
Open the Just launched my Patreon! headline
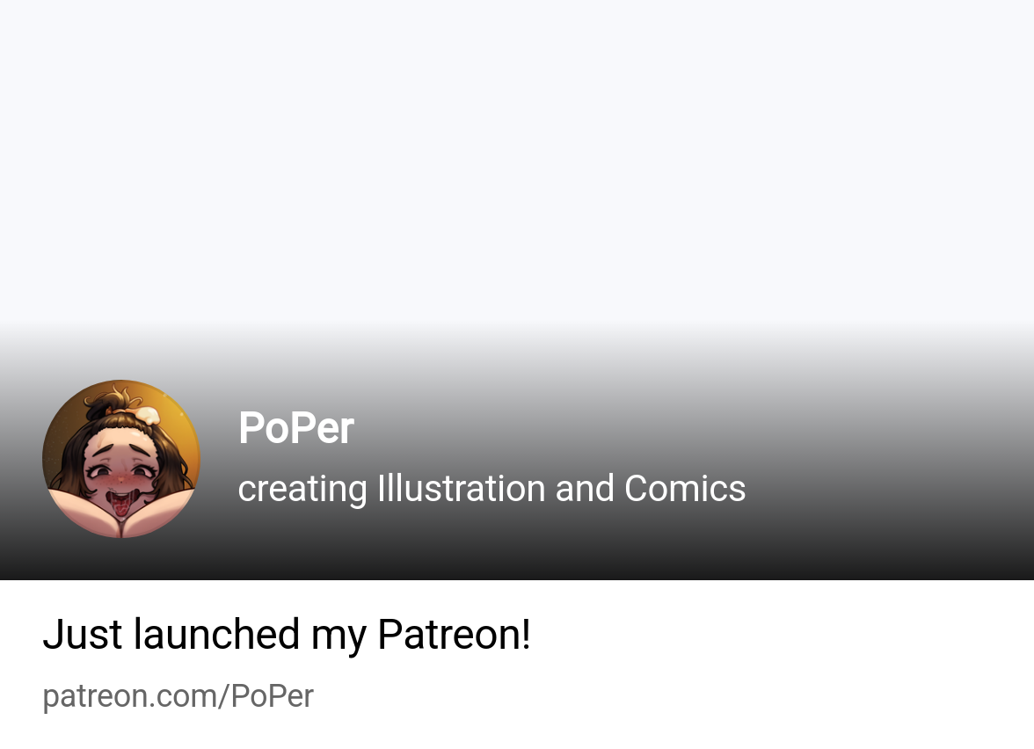[x=287, y=635]
